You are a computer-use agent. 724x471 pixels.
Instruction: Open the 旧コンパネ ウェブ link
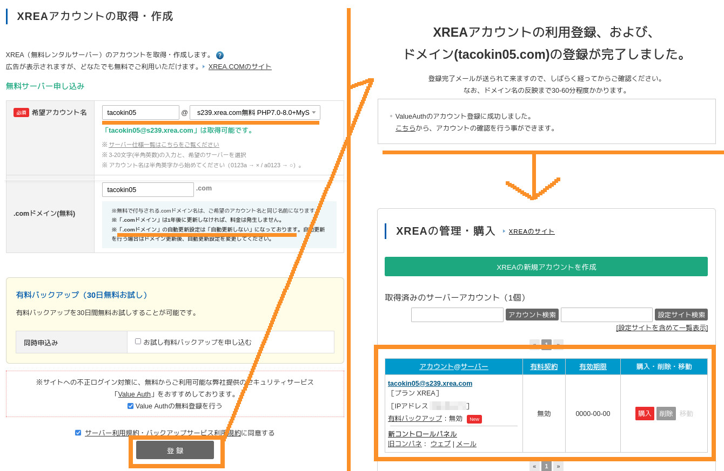click(440, 443)
